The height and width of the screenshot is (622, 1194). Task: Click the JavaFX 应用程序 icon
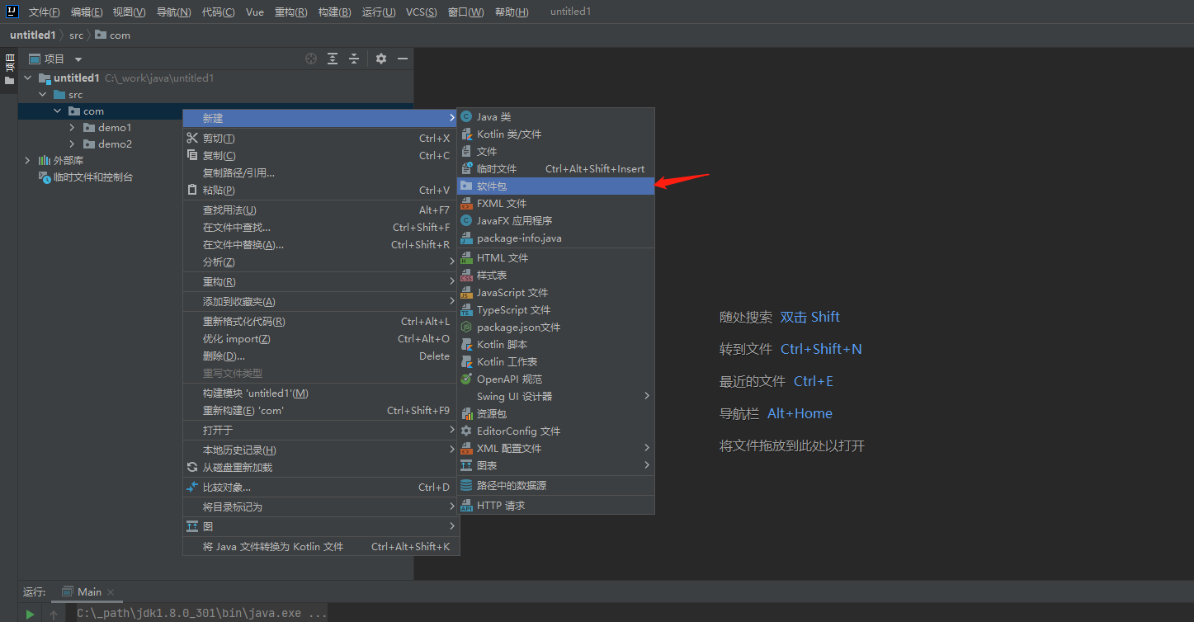[x=466, y=221]
